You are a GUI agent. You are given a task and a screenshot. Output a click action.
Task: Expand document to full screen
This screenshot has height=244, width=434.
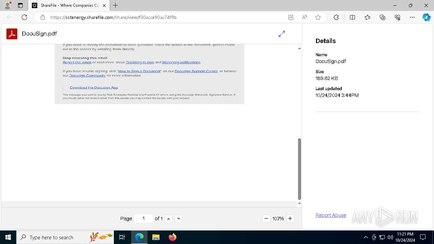[282, 34]
